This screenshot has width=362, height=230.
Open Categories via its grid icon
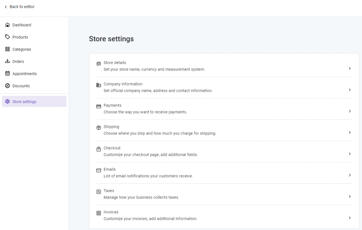point(7,49)
